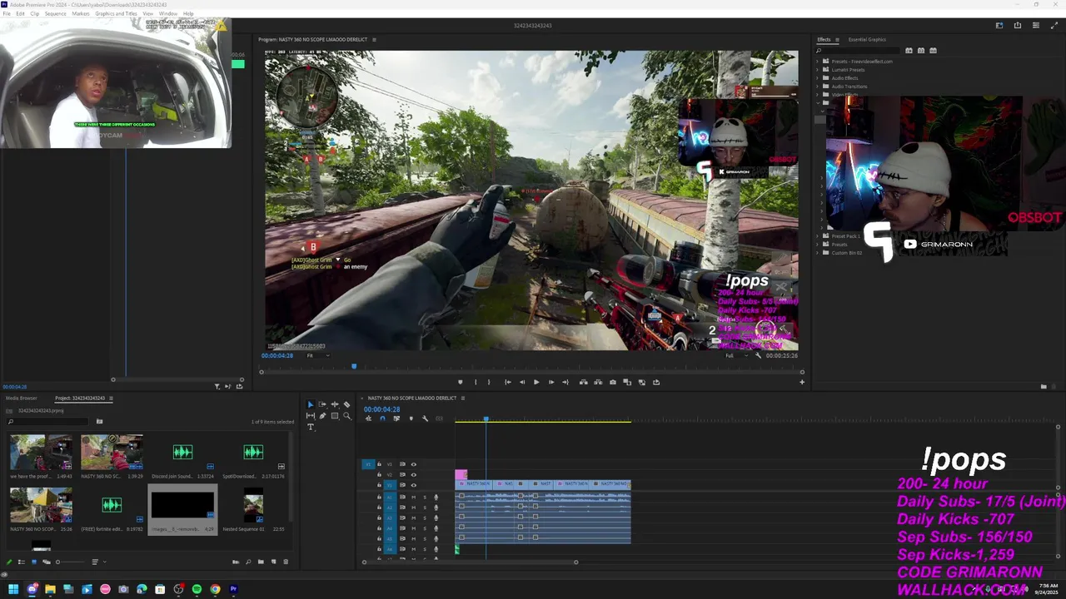
Task: Open the Graphics and Titles menu
Action: pyautogui.click(x=117, y=14)
